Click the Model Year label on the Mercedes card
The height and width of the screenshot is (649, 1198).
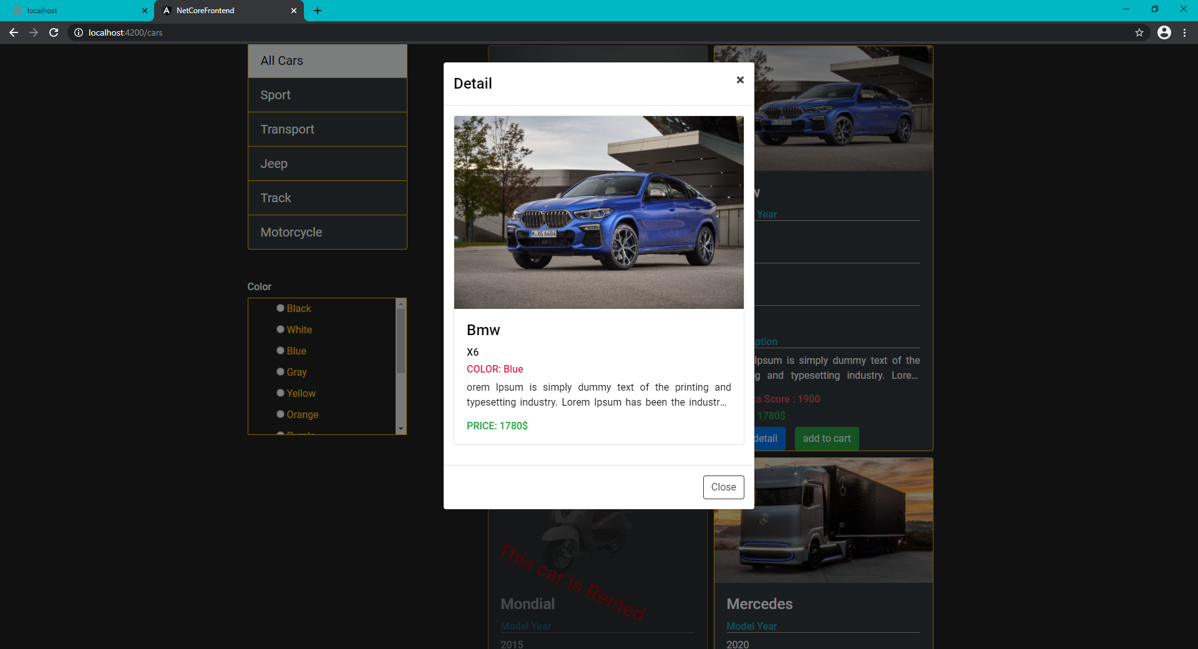coord(752,626)
